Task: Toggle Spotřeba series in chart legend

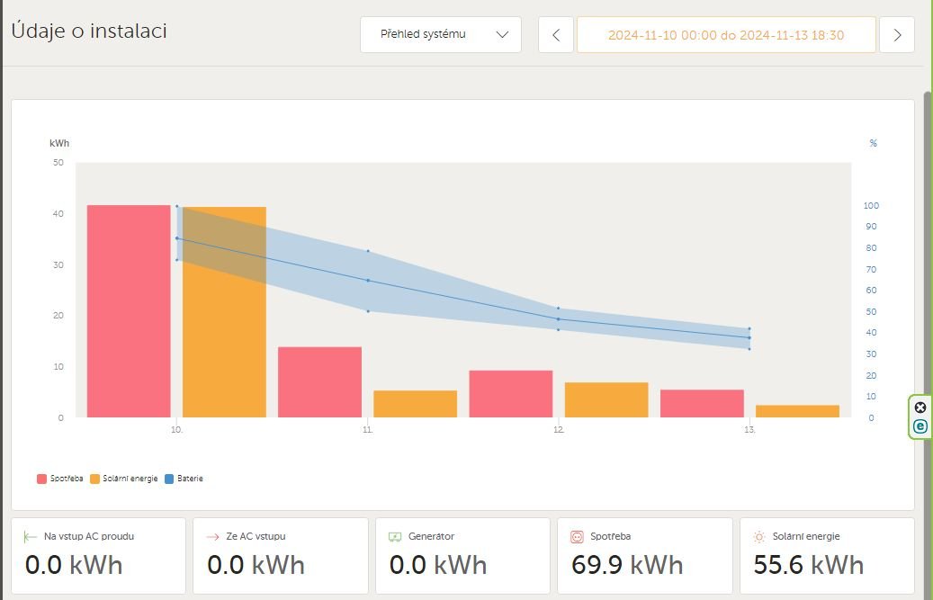Action: tap(60, 479)
